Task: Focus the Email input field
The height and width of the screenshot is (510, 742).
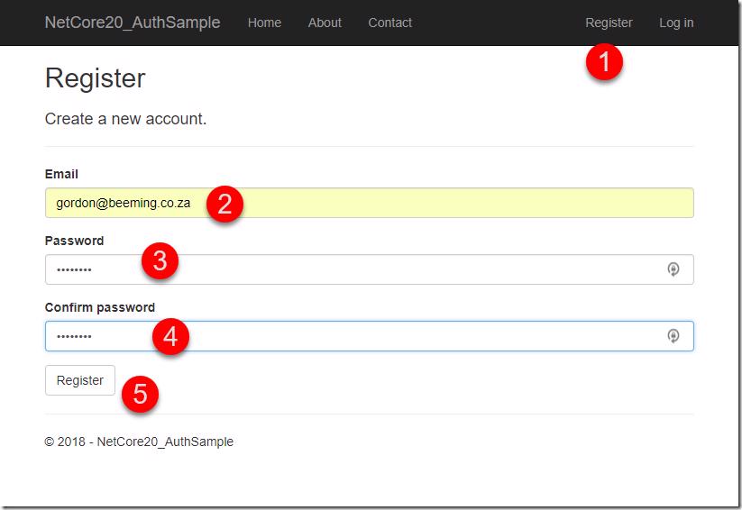Action: click(x=370, y=203)
